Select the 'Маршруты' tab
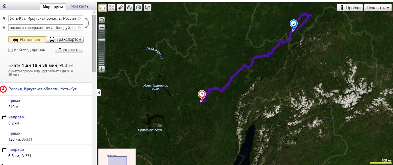Viewport: 393px width, 165px height. click(x=53, y=7)
